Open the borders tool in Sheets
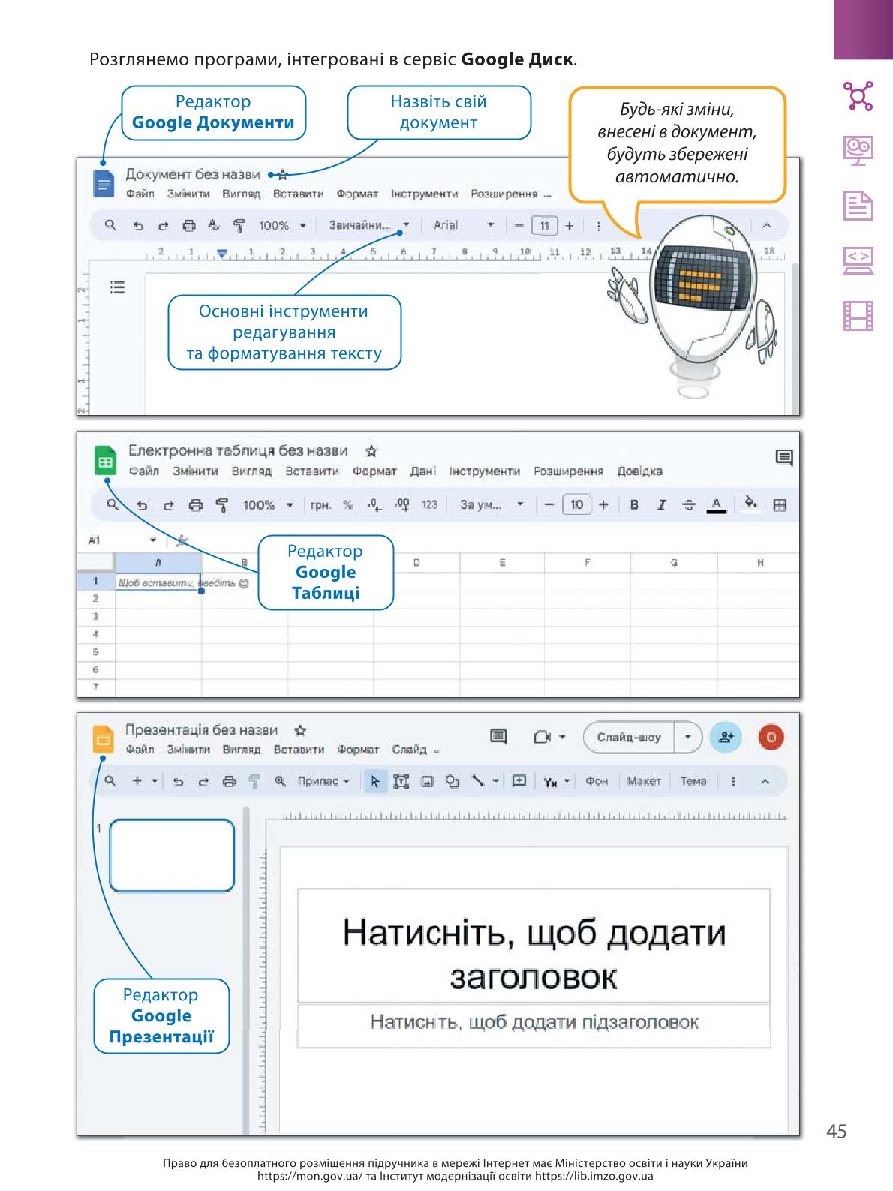The image size is (893, 1191). [780, 505]
